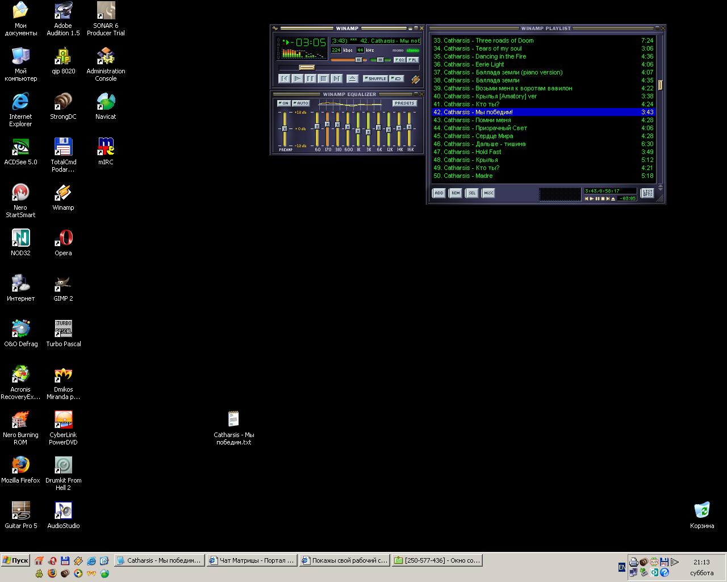Open equalizer PRESETS menu

coord(404,103)
